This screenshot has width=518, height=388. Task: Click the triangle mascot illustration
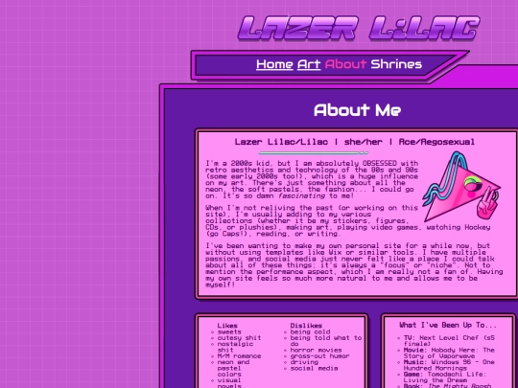click(461, 187)
